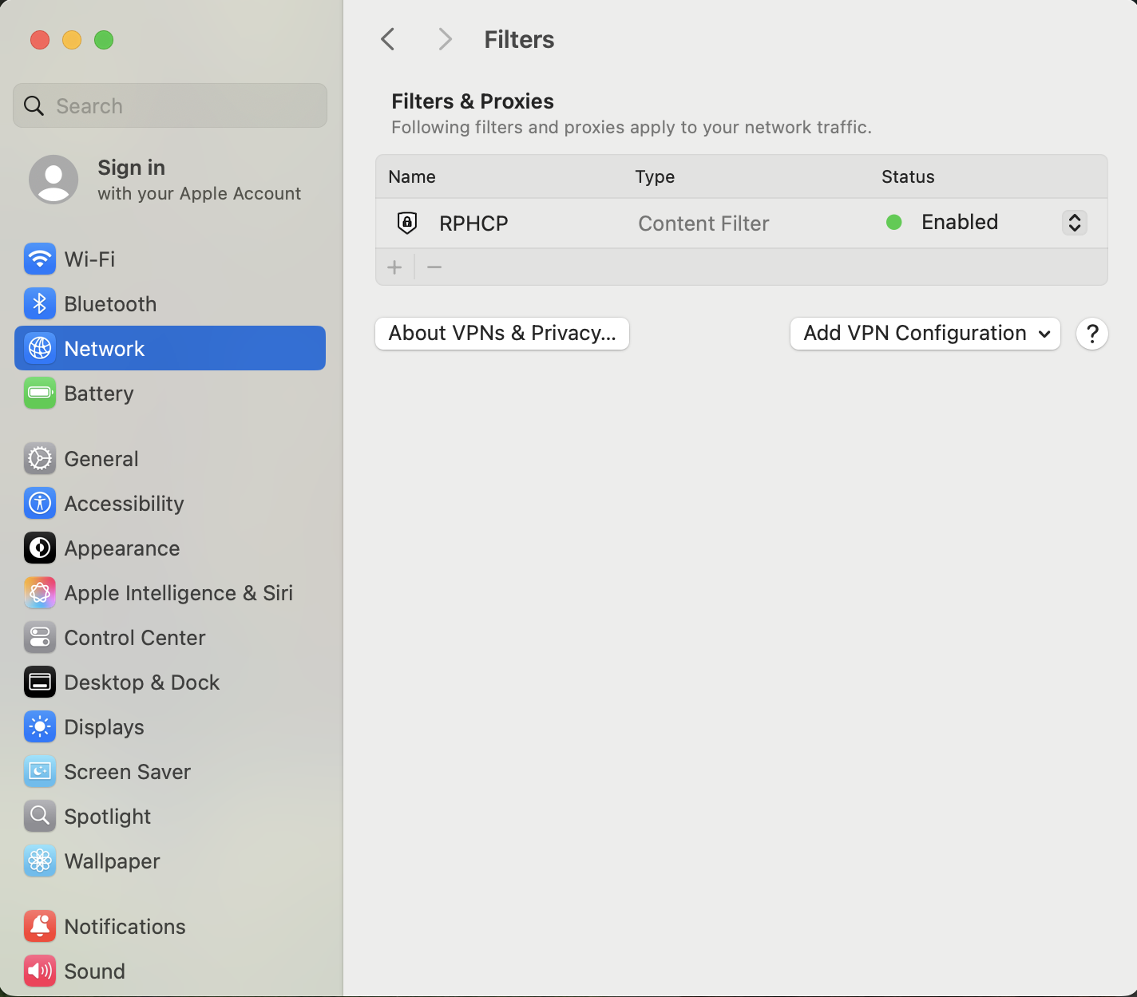Screen dimensions: 1137x997
Task: Expand the Add VPN Configuration dropdown
Action: 925,334
